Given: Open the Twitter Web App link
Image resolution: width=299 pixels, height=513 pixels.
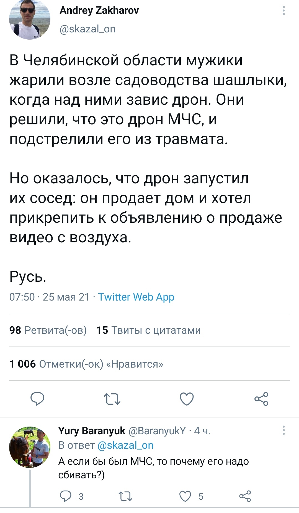Looking at the screenshot, I should pyautogui.click(x=136, y=297).
